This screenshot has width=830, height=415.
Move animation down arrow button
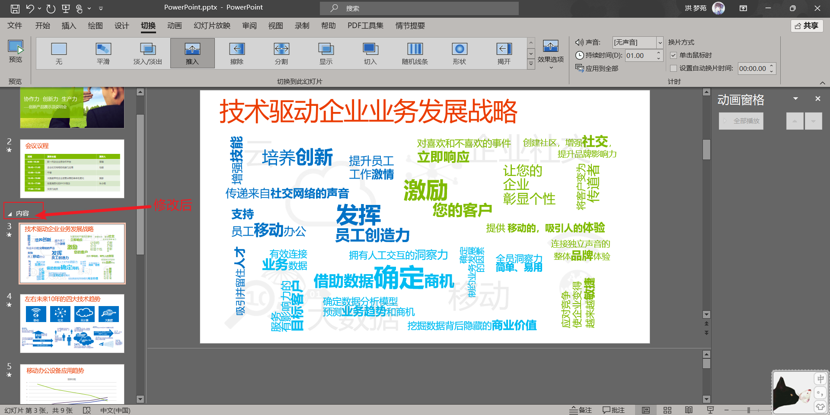[813, 121]
